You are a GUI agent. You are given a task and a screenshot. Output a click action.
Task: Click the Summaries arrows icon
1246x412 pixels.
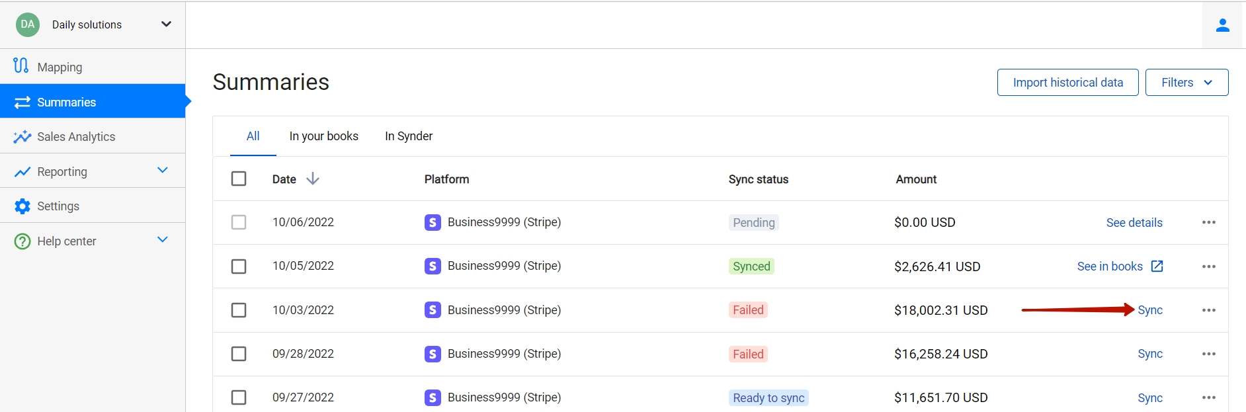pyautogui.click(x=22, y=102)
